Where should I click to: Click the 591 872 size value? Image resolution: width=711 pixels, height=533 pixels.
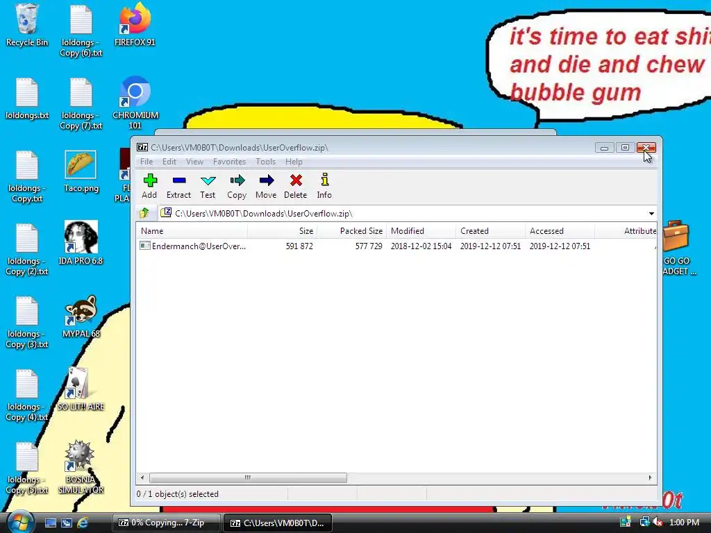tap(299, 246)
